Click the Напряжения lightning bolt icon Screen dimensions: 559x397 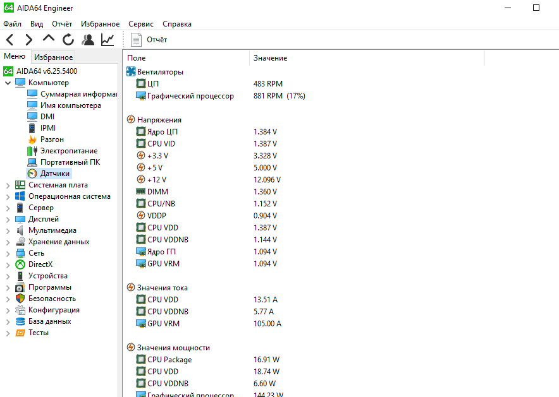(x=131, y=119)
